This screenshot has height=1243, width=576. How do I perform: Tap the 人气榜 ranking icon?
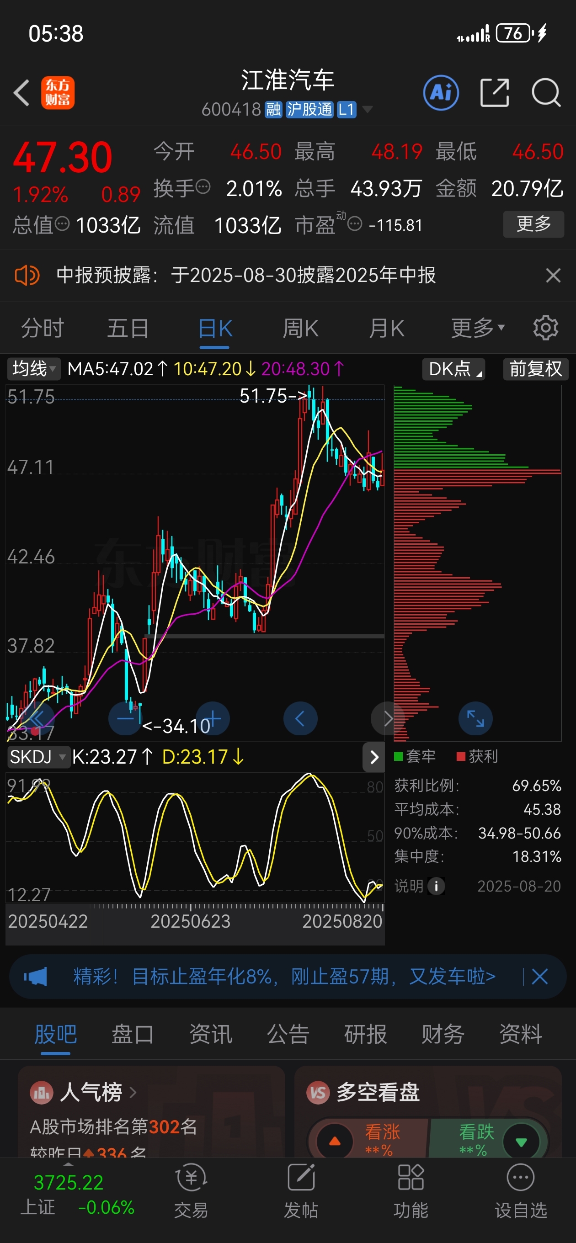click(41, 1093)
